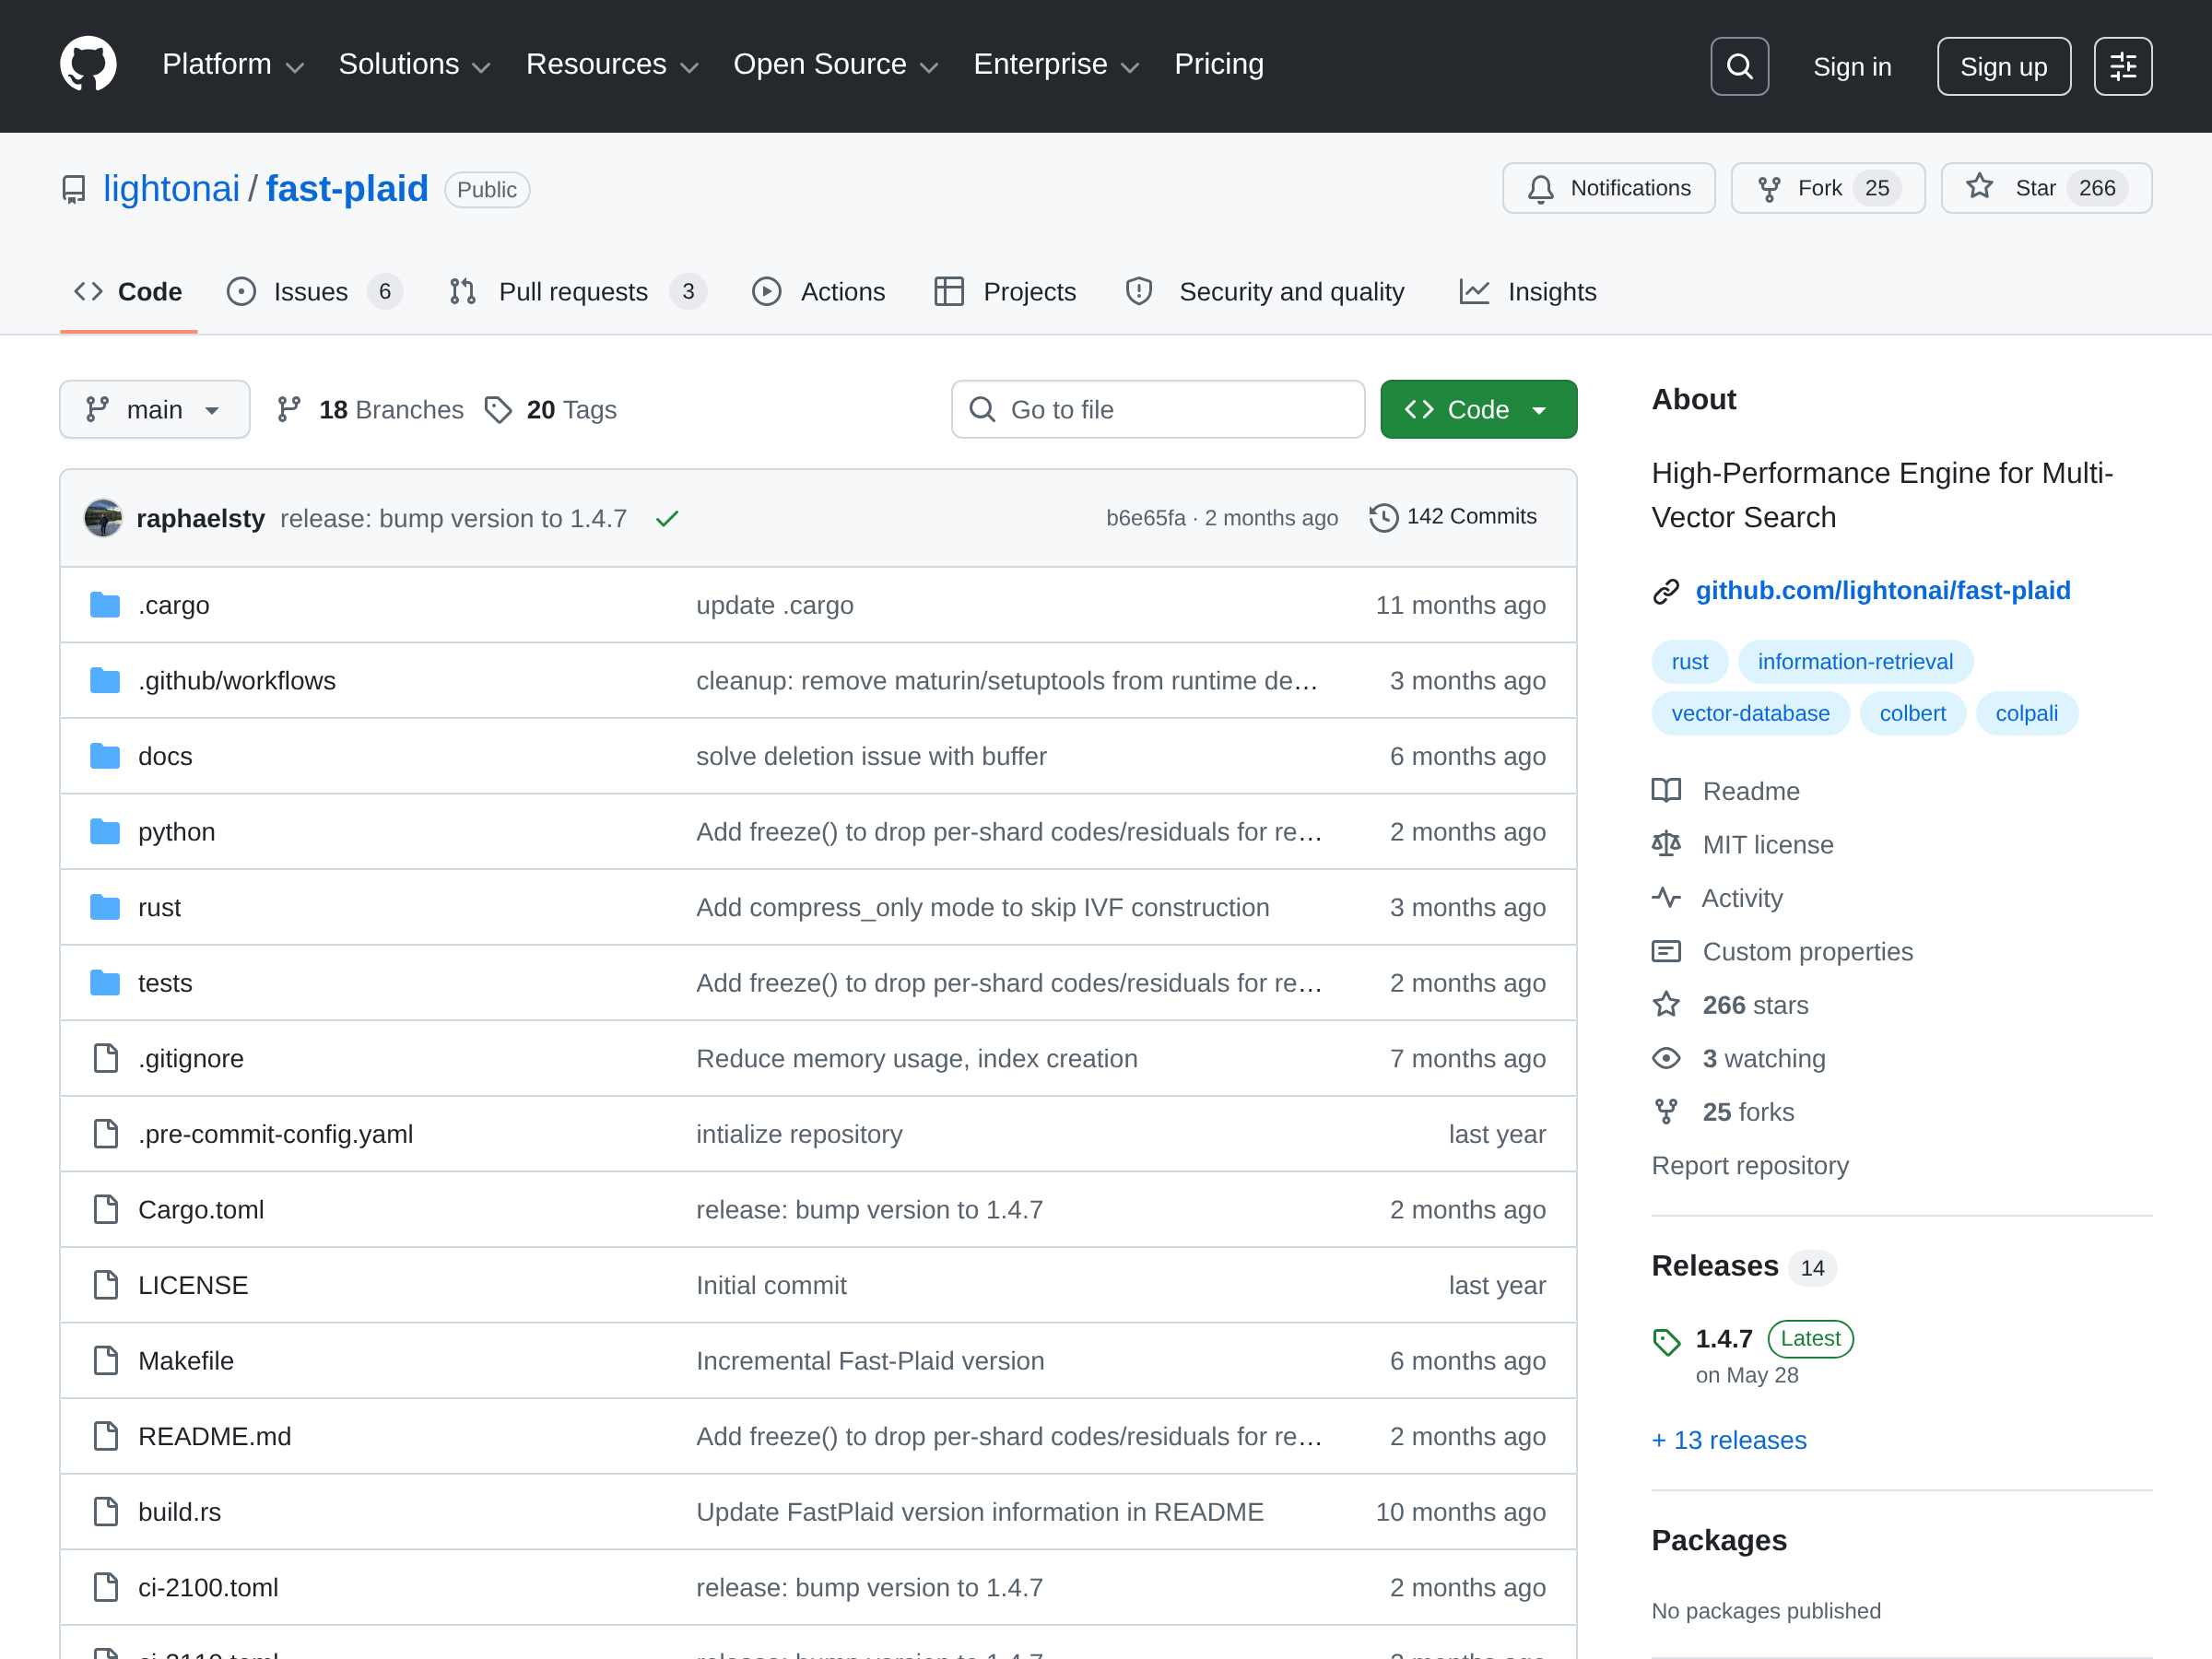The image size is (2212, 1659).
Task: Select the Code tab
Action: (128, 292)
